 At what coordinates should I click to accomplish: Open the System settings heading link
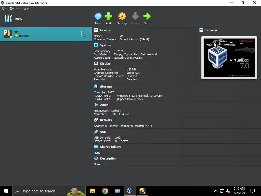click(x=106, y=45)
